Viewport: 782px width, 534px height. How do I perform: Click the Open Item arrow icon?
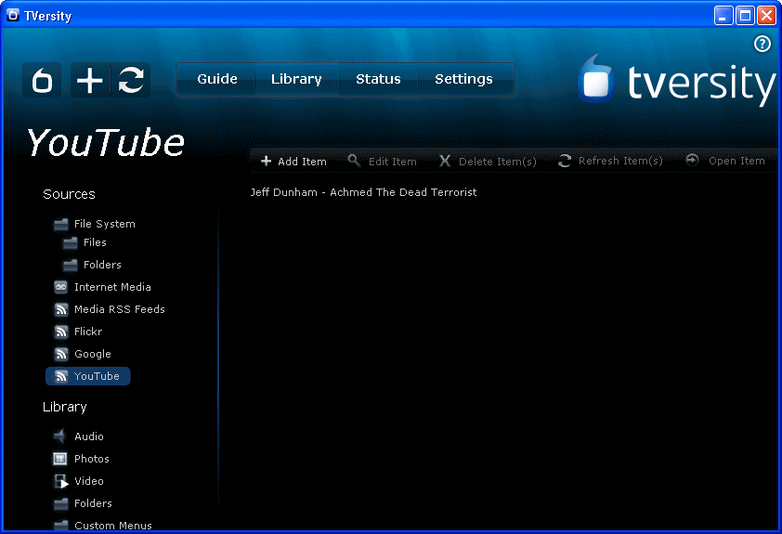pos(692,160)
